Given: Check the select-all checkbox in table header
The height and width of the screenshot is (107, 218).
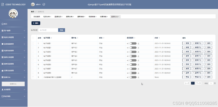Looking at the screenshot, I should (x=33, y=38).
